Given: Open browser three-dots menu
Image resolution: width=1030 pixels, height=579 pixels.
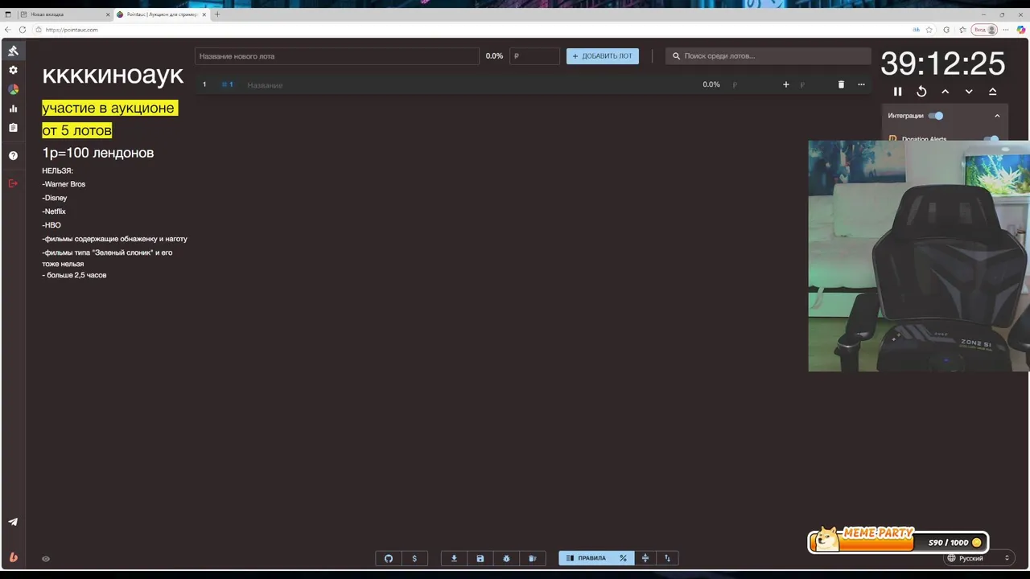Looking at the screenshot, I should [1007, 30].
